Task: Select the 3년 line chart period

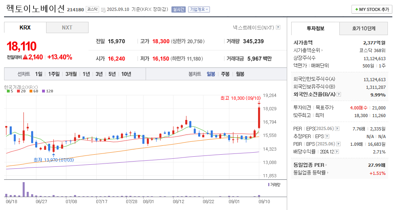Action: coord(99,74)
